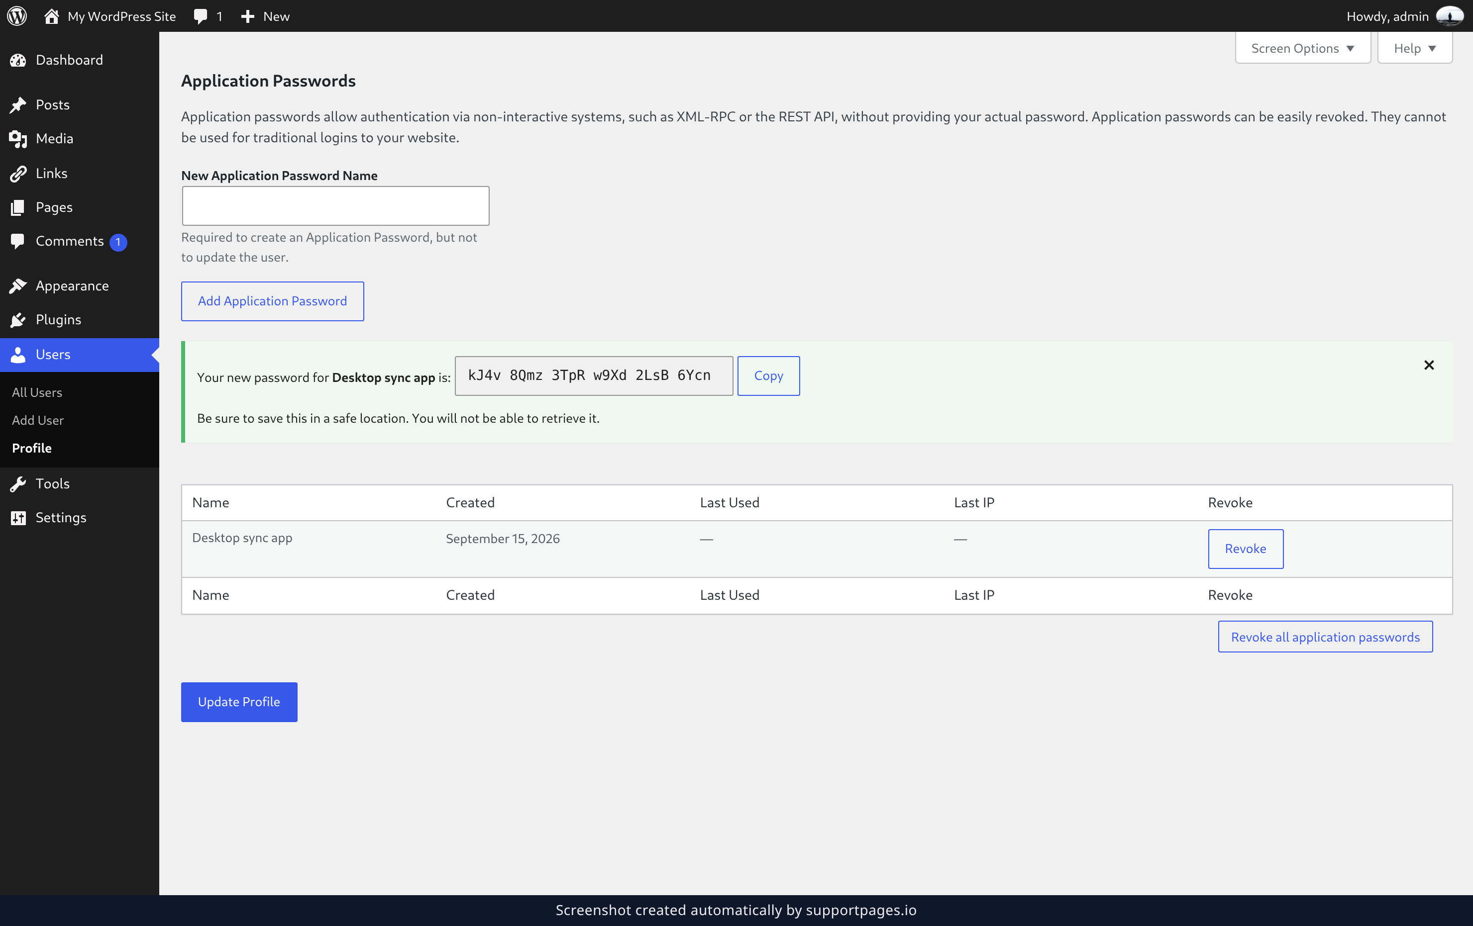The height and width of the screenshot is (926, 1473).
Task: Open the Howdy, admin account menu
Action: [x=1404, y=16]
